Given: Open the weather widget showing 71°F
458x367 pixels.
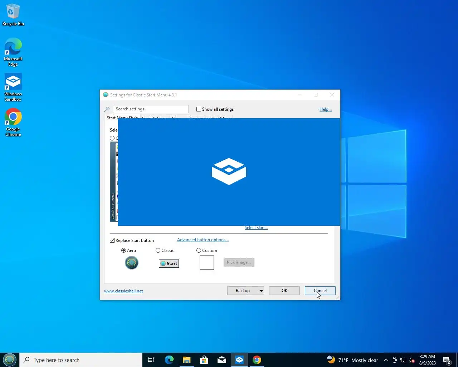Looking at the screenshot, I should [352, 360].
